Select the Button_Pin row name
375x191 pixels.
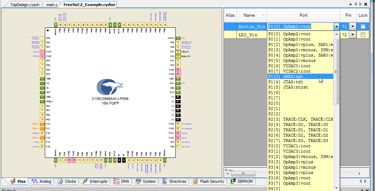pyautogui.click(x=251, y=27)
